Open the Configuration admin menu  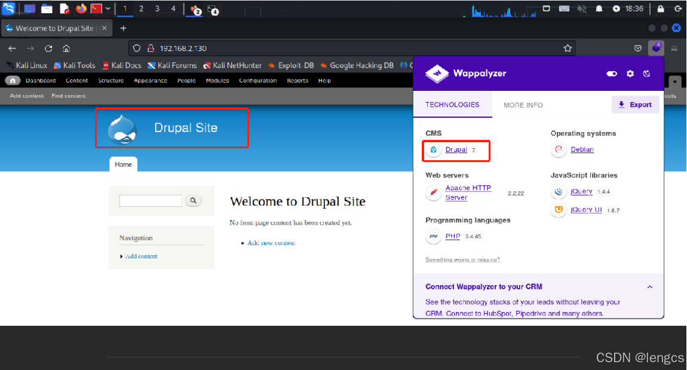(257, 81)
